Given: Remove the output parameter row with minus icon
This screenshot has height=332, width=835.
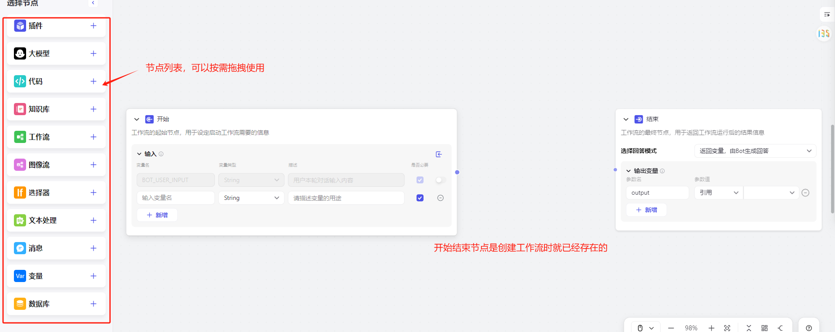Looking at the screenshot, I should click(805, 193).
